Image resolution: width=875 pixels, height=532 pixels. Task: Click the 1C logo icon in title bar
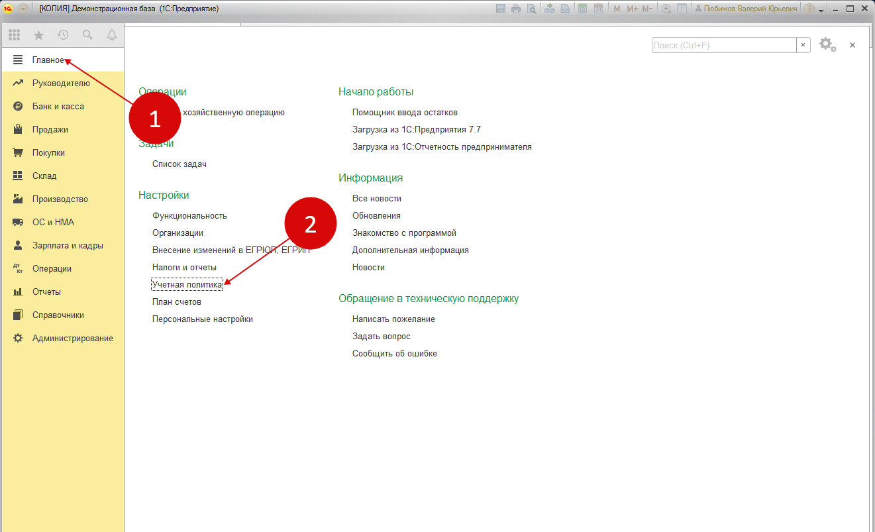tap(9, 9)
